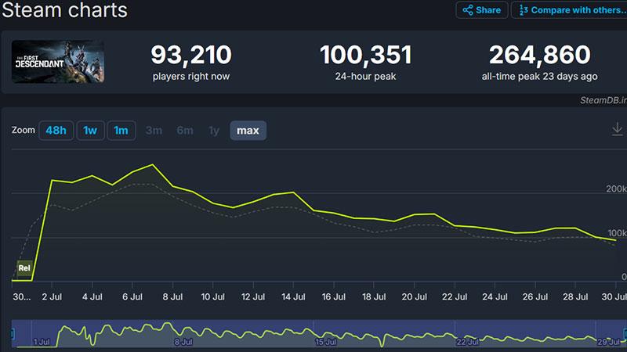Click the Steam charts heading

tap(64, 10)
